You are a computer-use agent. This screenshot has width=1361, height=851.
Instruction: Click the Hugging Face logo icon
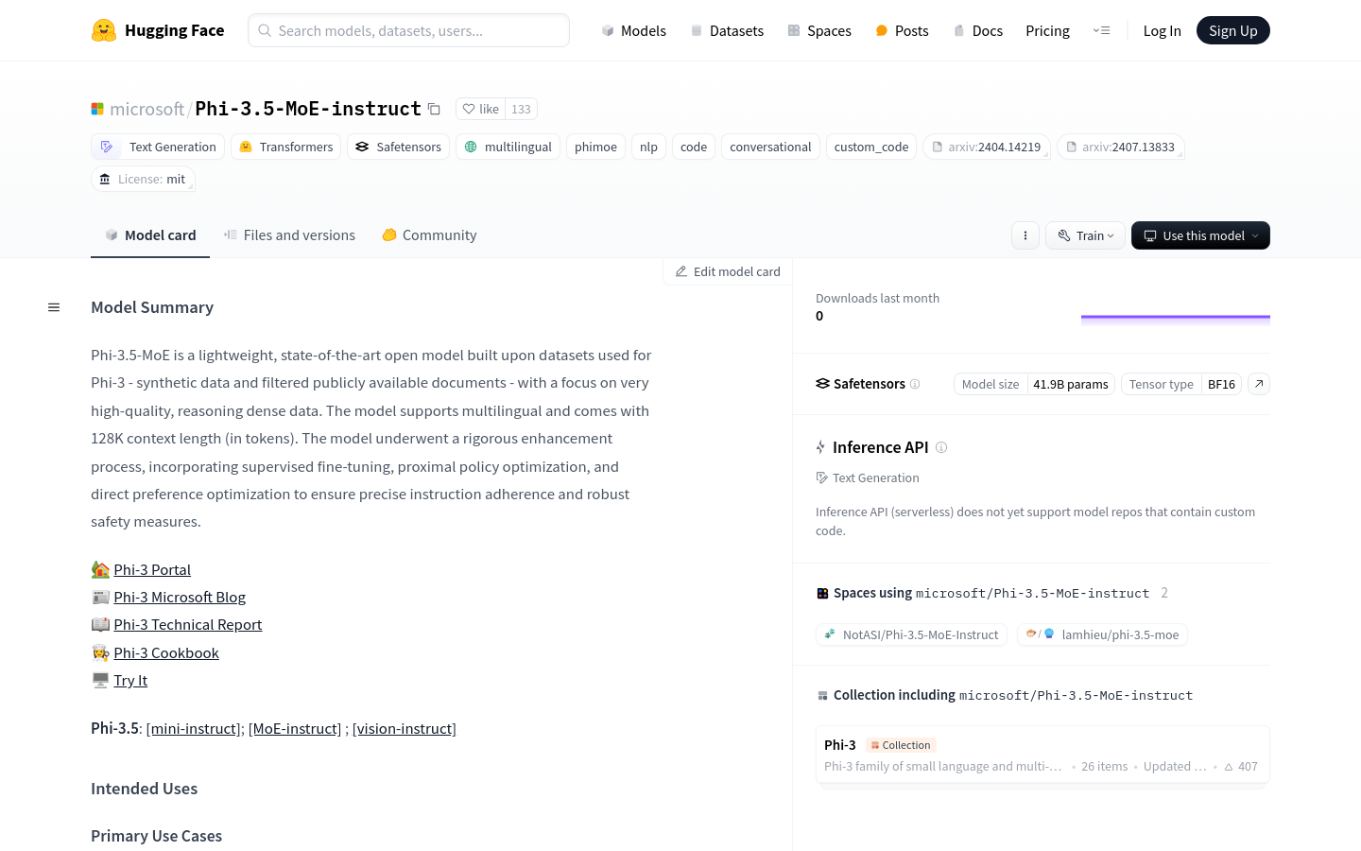104,30
